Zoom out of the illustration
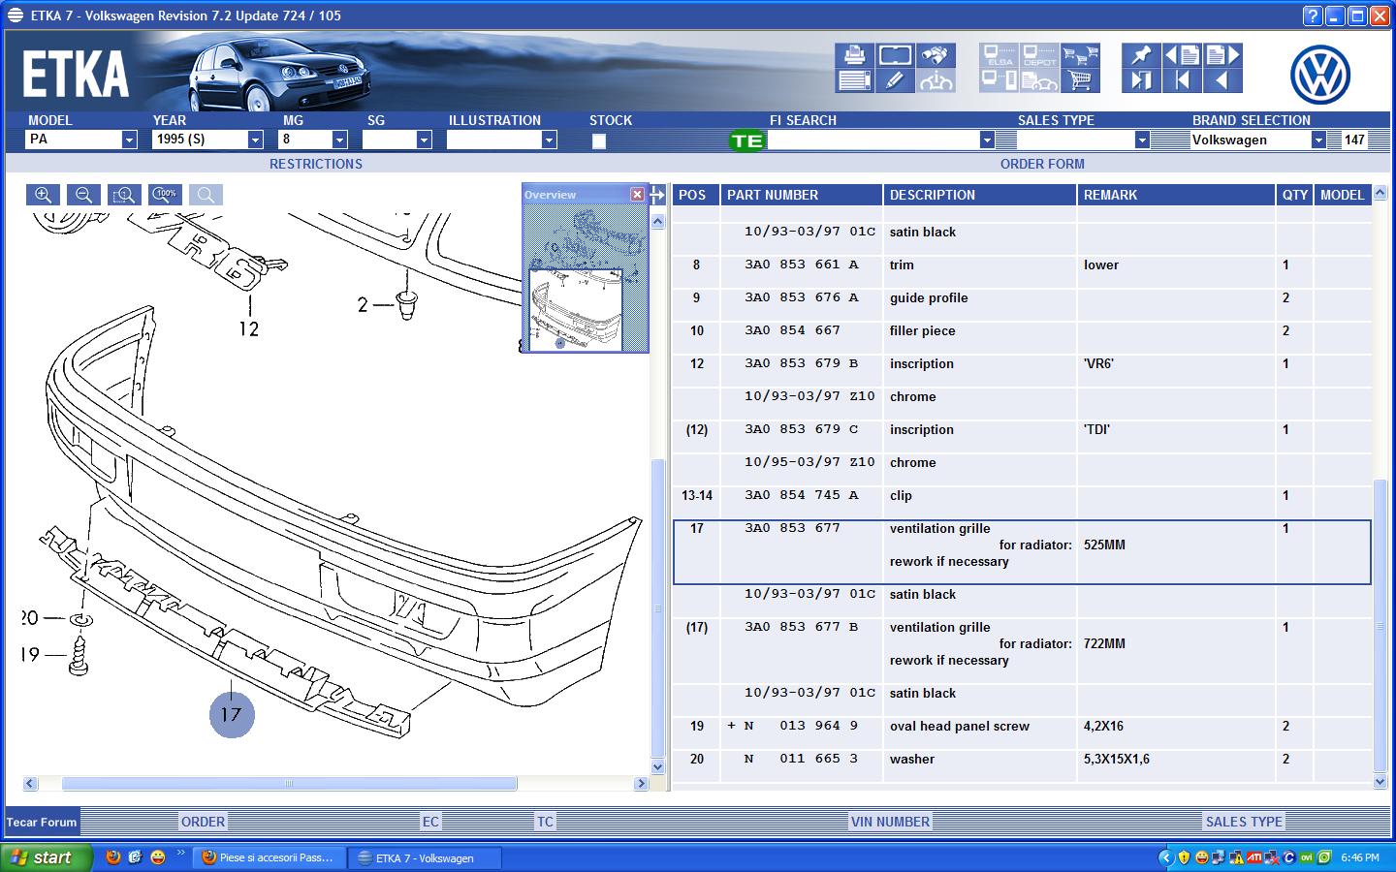 pos(83,195)
